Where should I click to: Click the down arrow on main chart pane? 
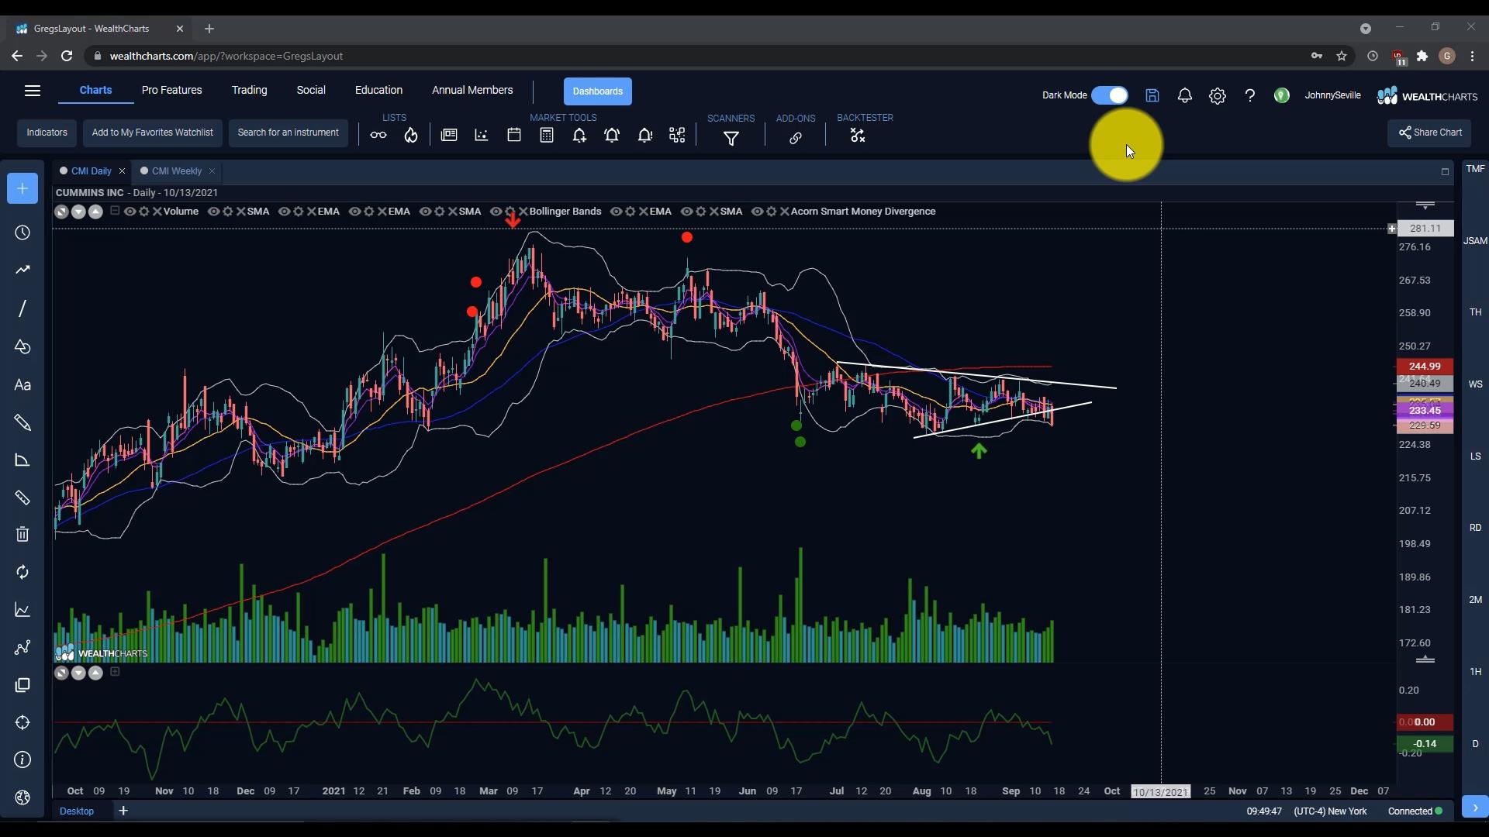tap(78, 212)
